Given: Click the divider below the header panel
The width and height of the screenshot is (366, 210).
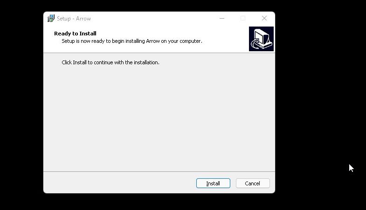Looking at the screenshot, I should click(x=159, y=53).
